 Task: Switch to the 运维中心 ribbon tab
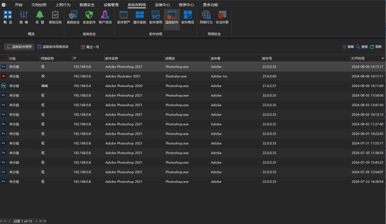tap(162, 5)
